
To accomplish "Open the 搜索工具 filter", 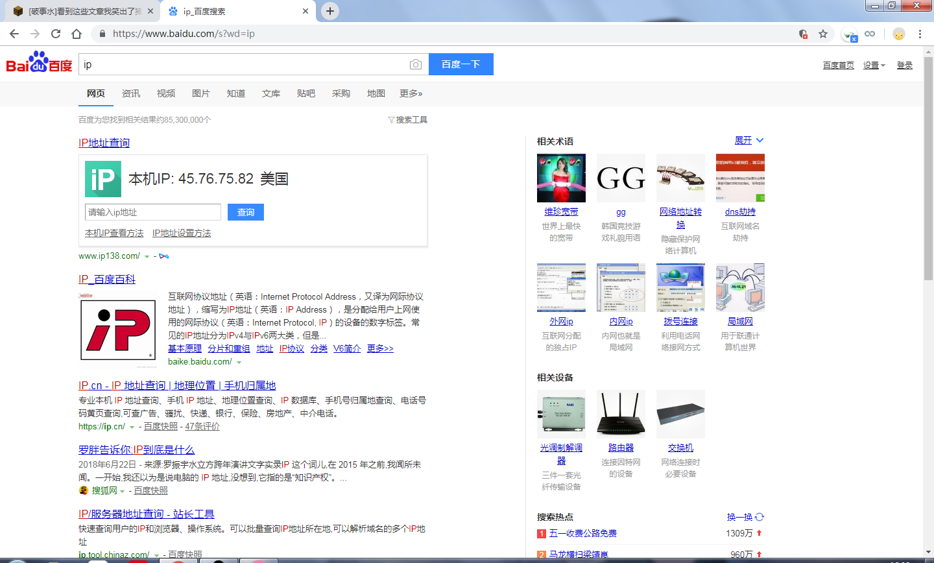I will (x=407, y=120).
